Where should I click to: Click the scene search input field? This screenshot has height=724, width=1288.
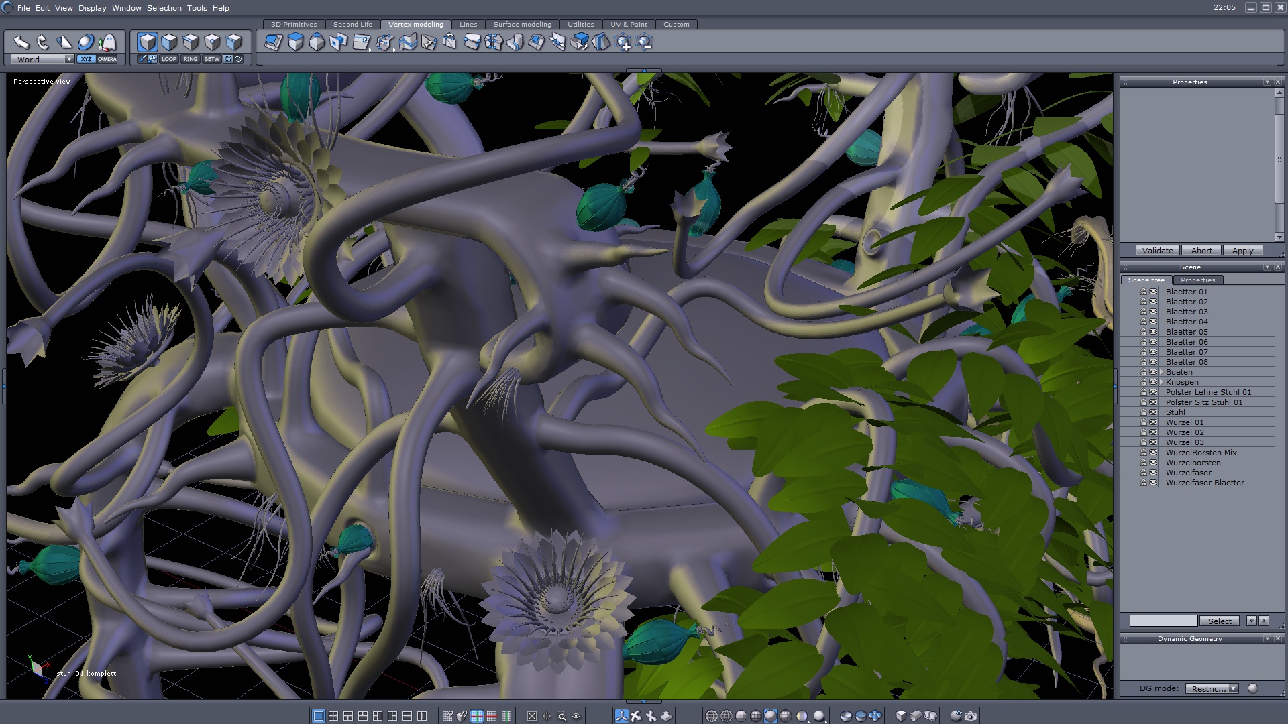coord(1163,621)
